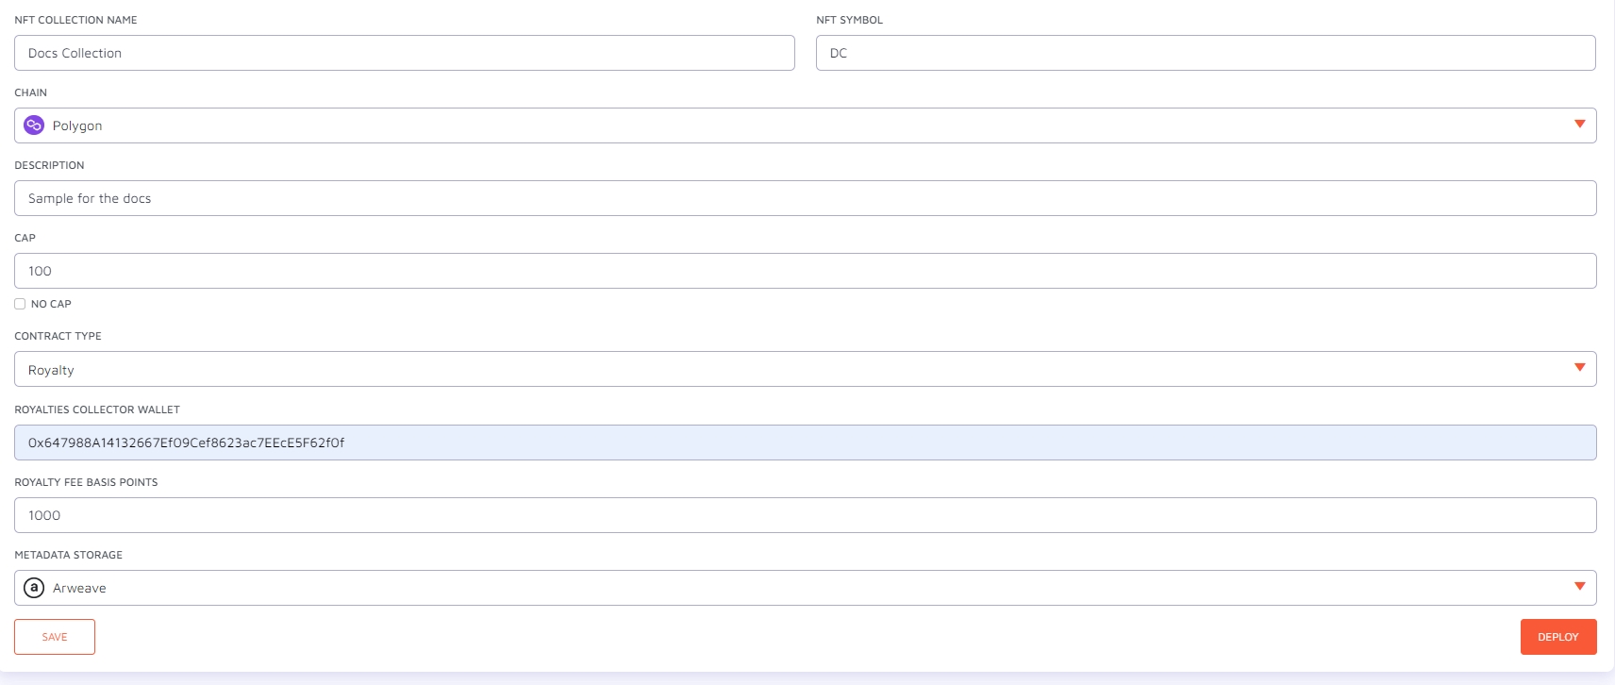Viewport: 1615px width, 685px height.
Task: Click the selected Polygon chain text
Action: coord(77,125)
